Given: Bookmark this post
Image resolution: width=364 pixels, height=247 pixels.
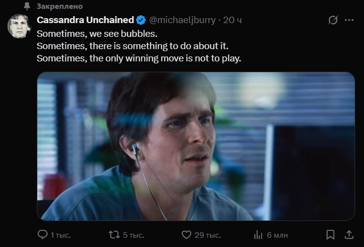Looking at the screenshot, I should 331,235.
